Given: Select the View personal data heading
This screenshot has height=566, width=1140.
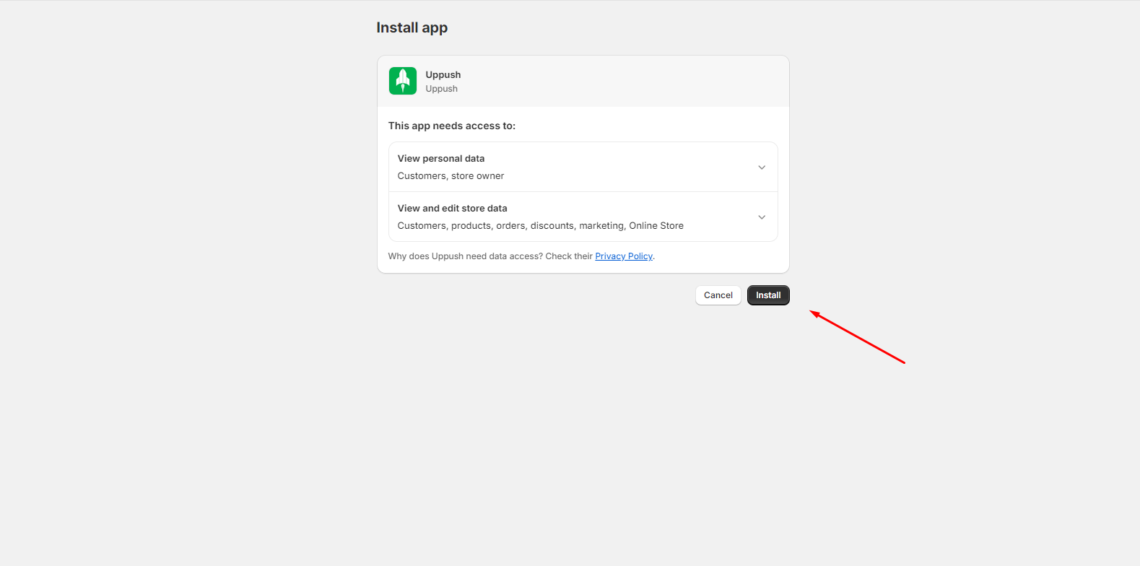Looking at the screenshot, I should [441, 159].
